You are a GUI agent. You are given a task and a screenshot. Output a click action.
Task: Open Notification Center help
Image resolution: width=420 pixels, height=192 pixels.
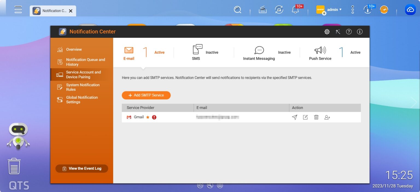tap(349, 31)
